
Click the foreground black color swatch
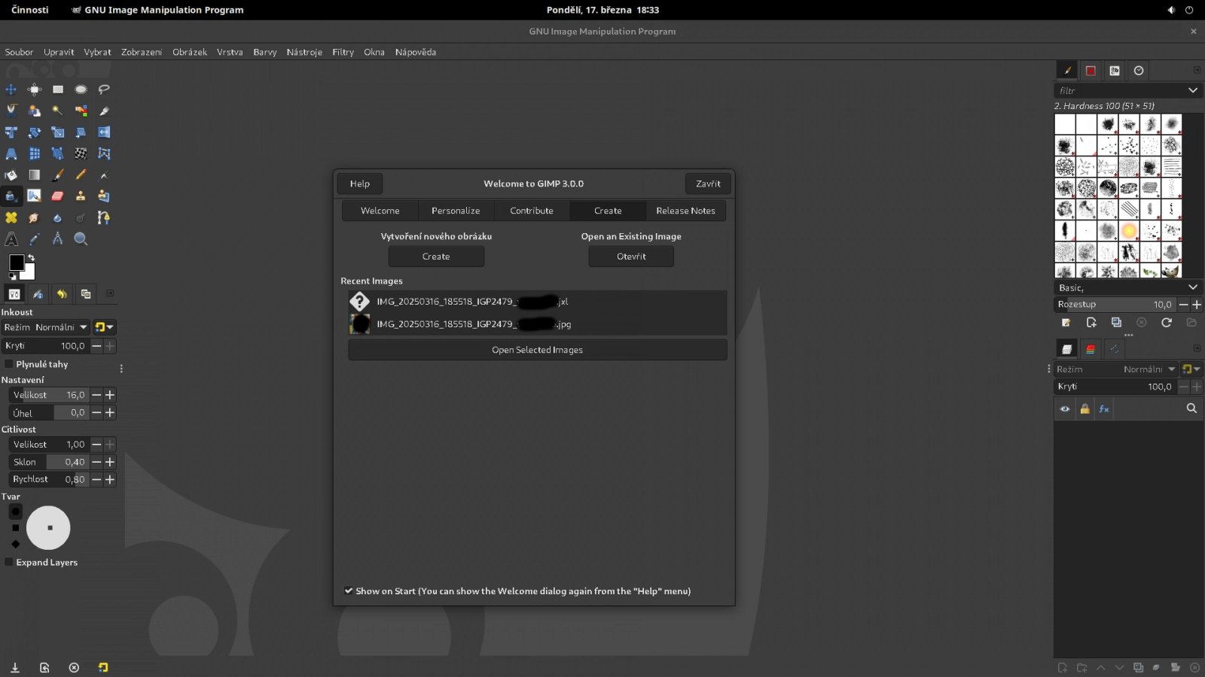point(16,262)
